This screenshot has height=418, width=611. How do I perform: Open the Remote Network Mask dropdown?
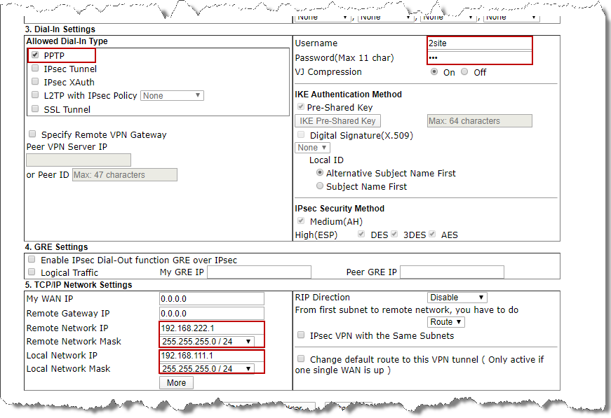(207, 341)
